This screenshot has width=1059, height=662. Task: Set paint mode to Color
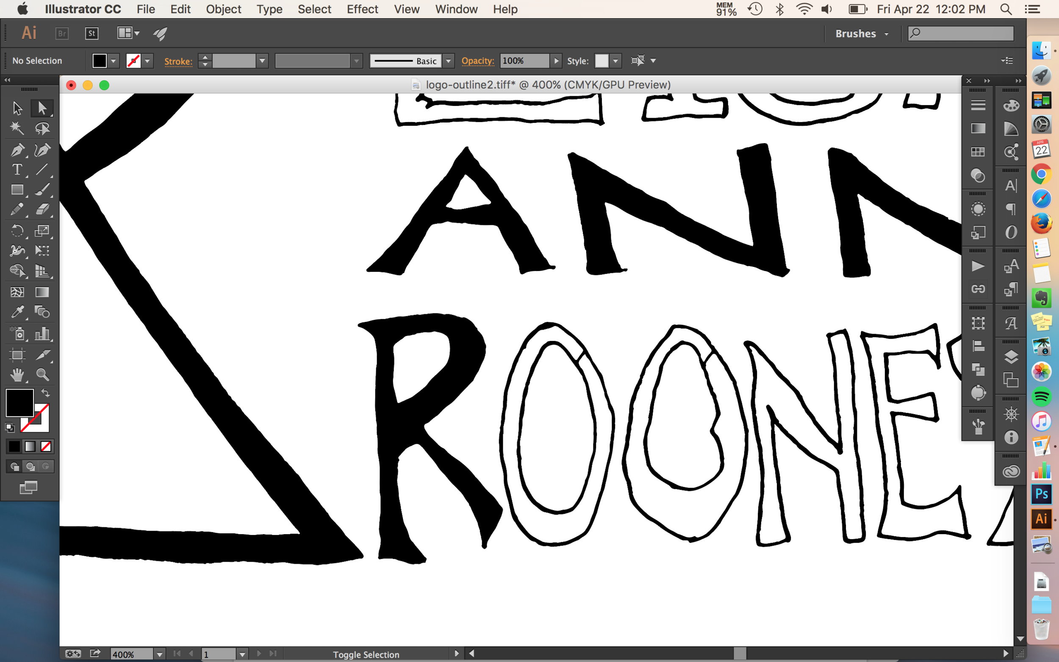[x=14, y=446]
